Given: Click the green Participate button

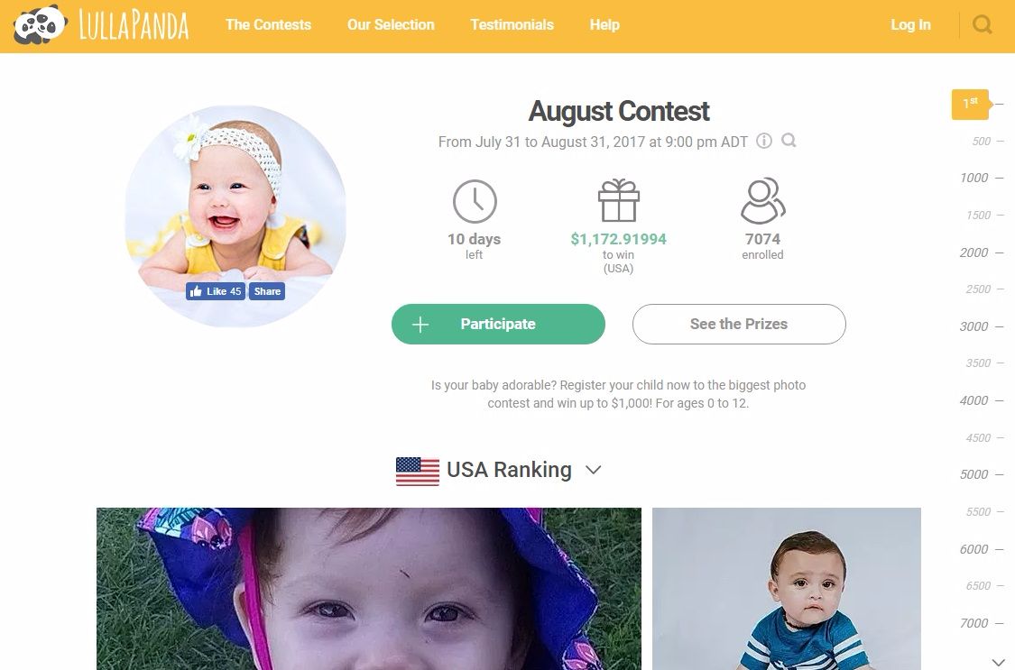Looking at the screenshot, I should pyautogui.click(x=498, y=324).
